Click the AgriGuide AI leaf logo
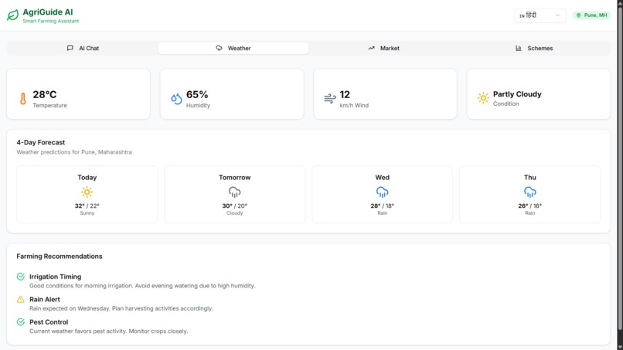623x350 pixels. tap(12, 15)
